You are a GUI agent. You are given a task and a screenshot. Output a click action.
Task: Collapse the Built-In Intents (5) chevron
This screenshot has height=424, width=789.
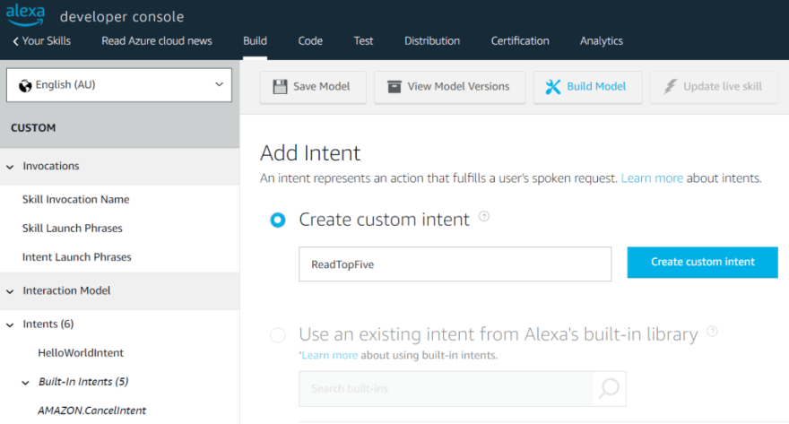click(26, 383)
